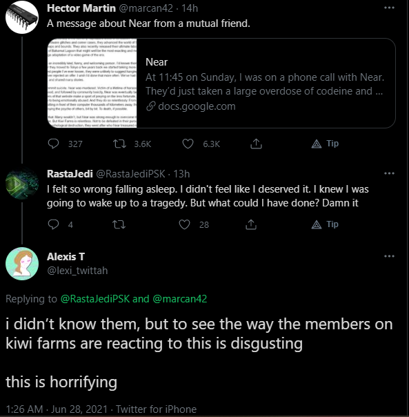Open reply to RastaJedi's tweet
The height and width of the screenshot is (417, 409).
pos(53,224)
